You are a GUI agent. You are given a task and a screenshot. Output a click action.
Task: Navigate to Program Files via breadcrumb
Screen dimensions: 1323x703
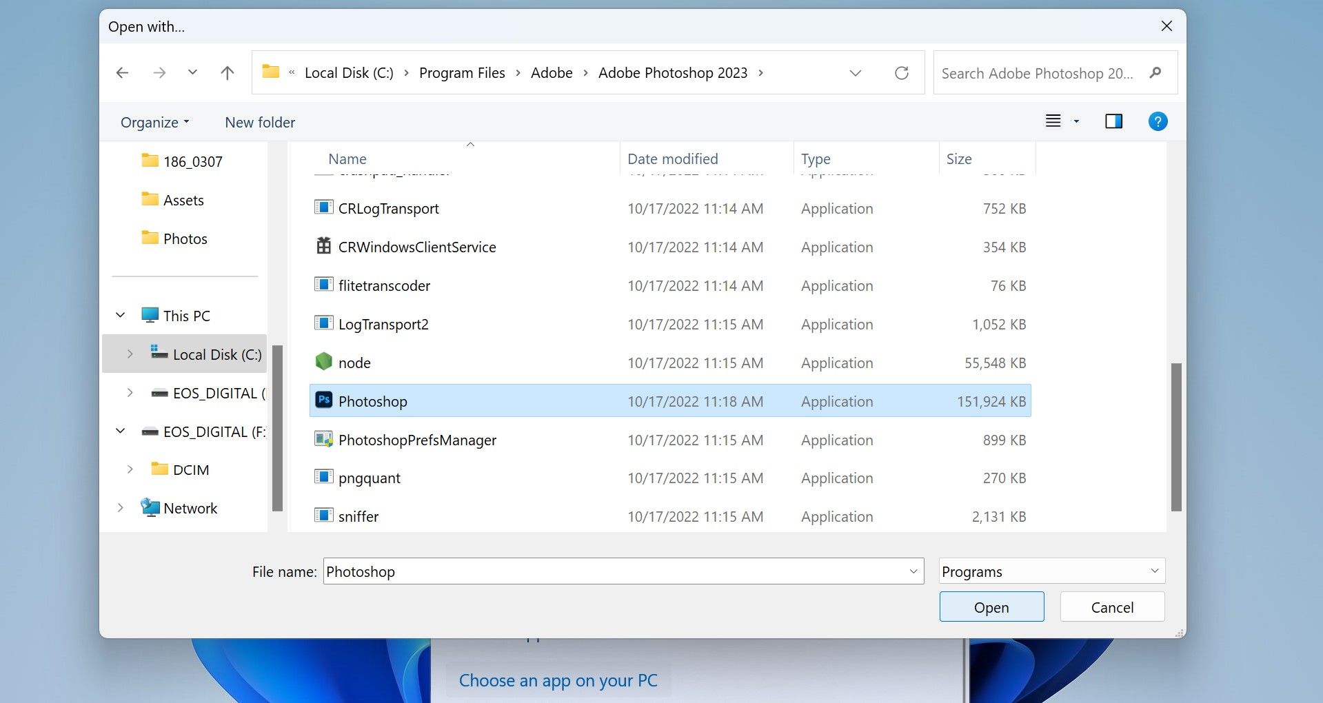click(462, 72)
